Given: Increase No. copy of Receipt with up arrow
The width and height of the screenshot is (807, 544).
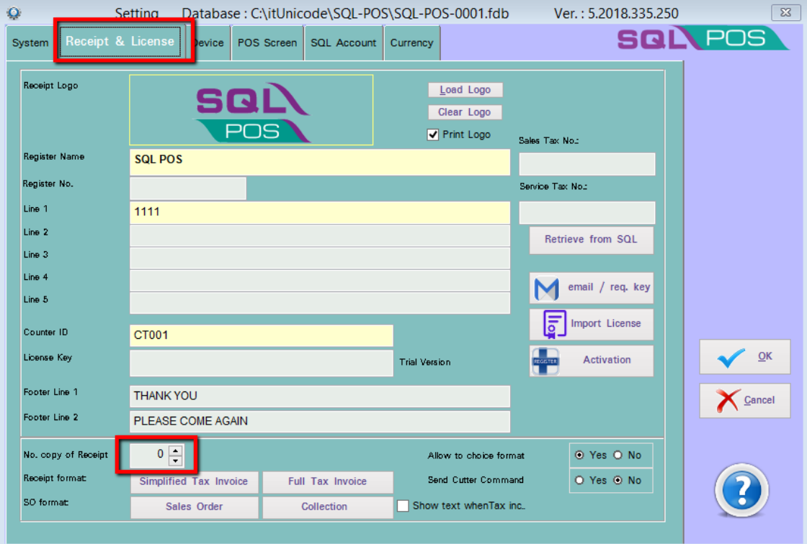Looking at the screenshot, I should 176,450.
